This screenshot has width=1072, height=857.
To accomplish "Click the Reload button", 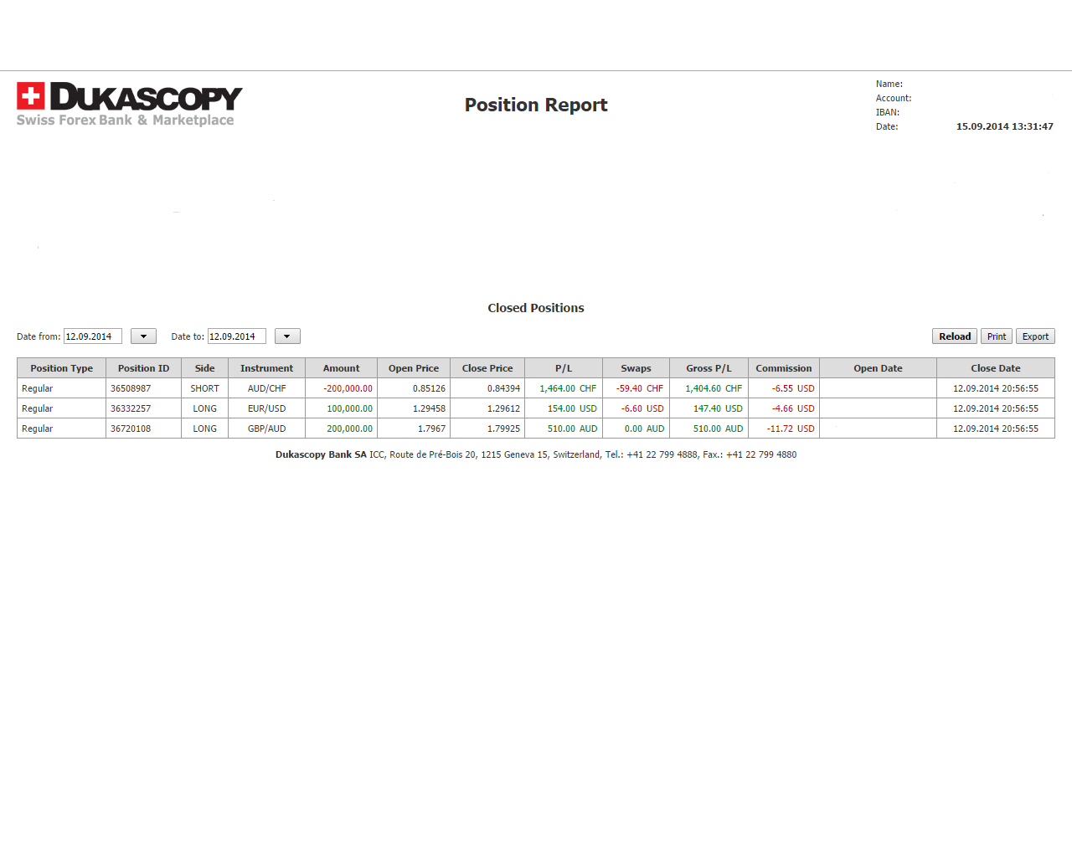I will 955,336.
